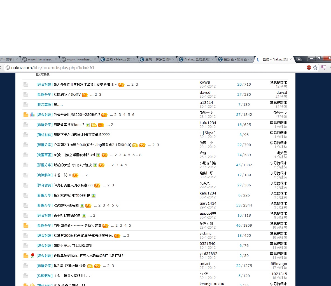Open thread 就快到我了@.@V
The width and height of the screenshot is (331, 286).
[x=67, y=95]
